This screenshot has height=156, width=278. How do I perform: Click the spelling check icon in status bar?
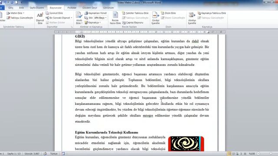point(45,154)
